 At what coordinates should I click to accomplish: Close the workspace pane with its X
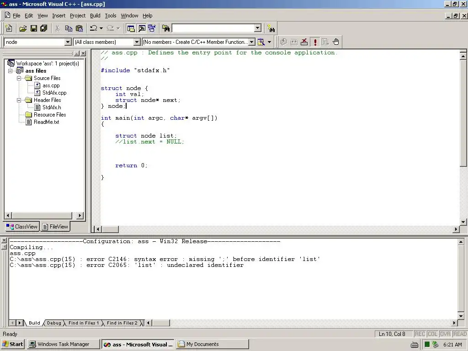point(83,53)
